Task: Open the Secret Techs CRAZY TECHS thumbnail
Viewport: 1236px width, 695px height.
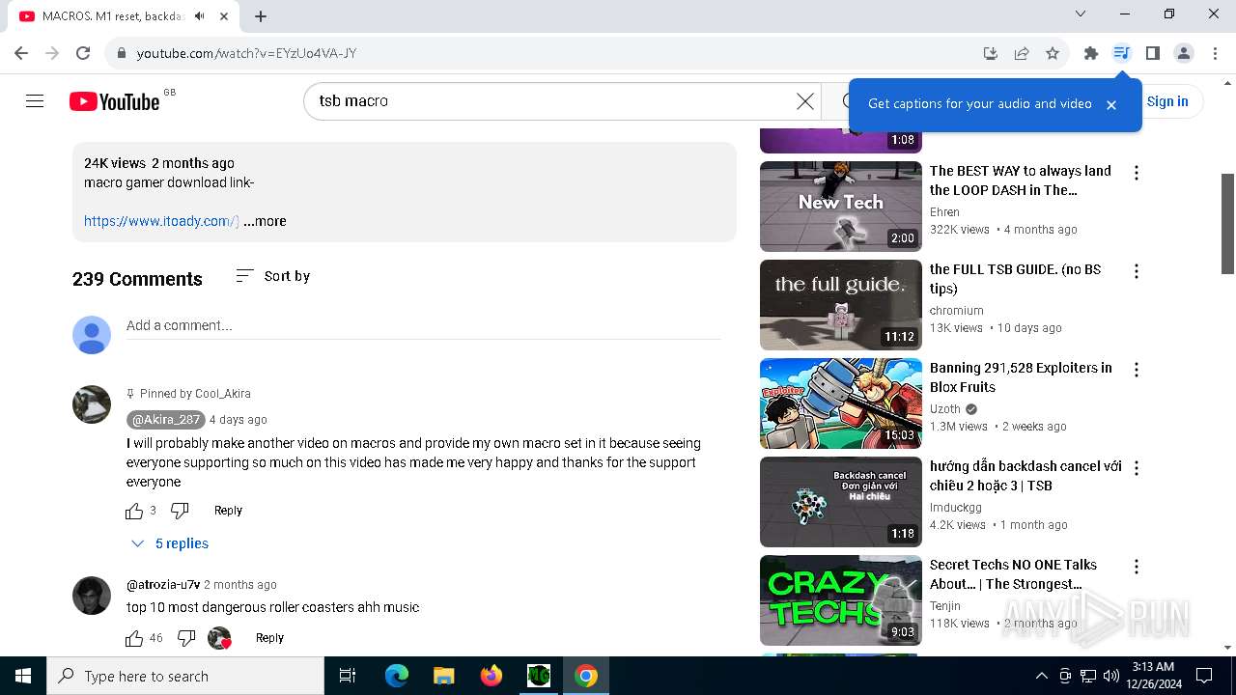Action: coord(841,600)
